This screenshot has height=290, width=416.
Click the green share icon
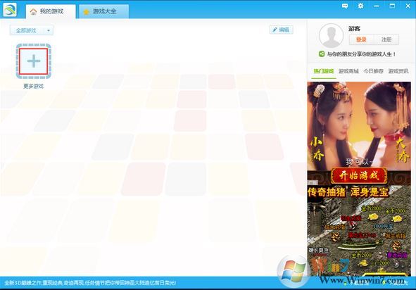click(x=322, y=54)
